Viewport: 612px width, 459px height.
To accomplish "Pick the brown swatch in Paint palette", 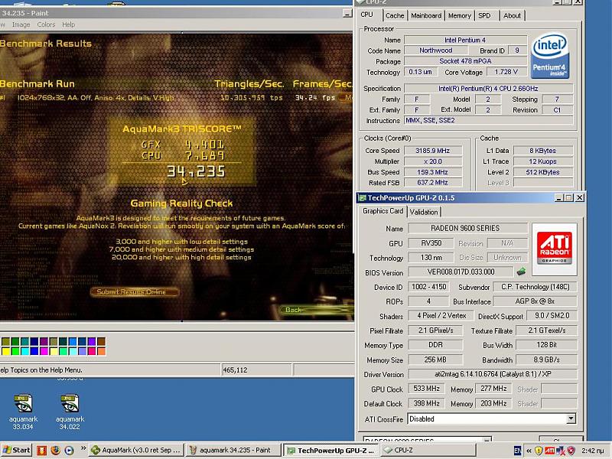I will pyautogui.click(x=101, y=342).
